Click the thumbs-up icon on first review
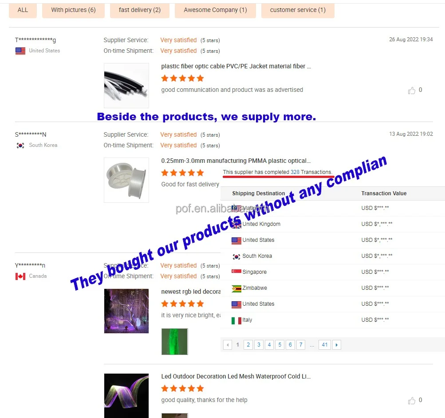The image size is (445, 418). point(412,91)
